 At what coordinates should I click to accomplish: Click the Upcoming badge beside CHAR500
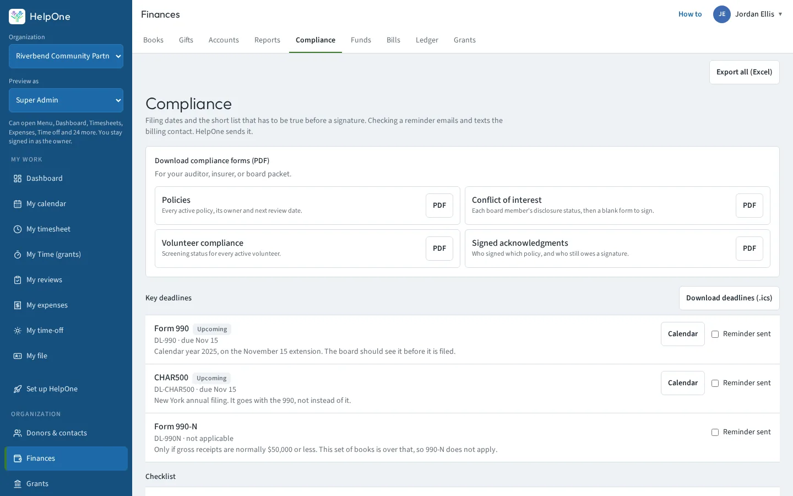211,378
